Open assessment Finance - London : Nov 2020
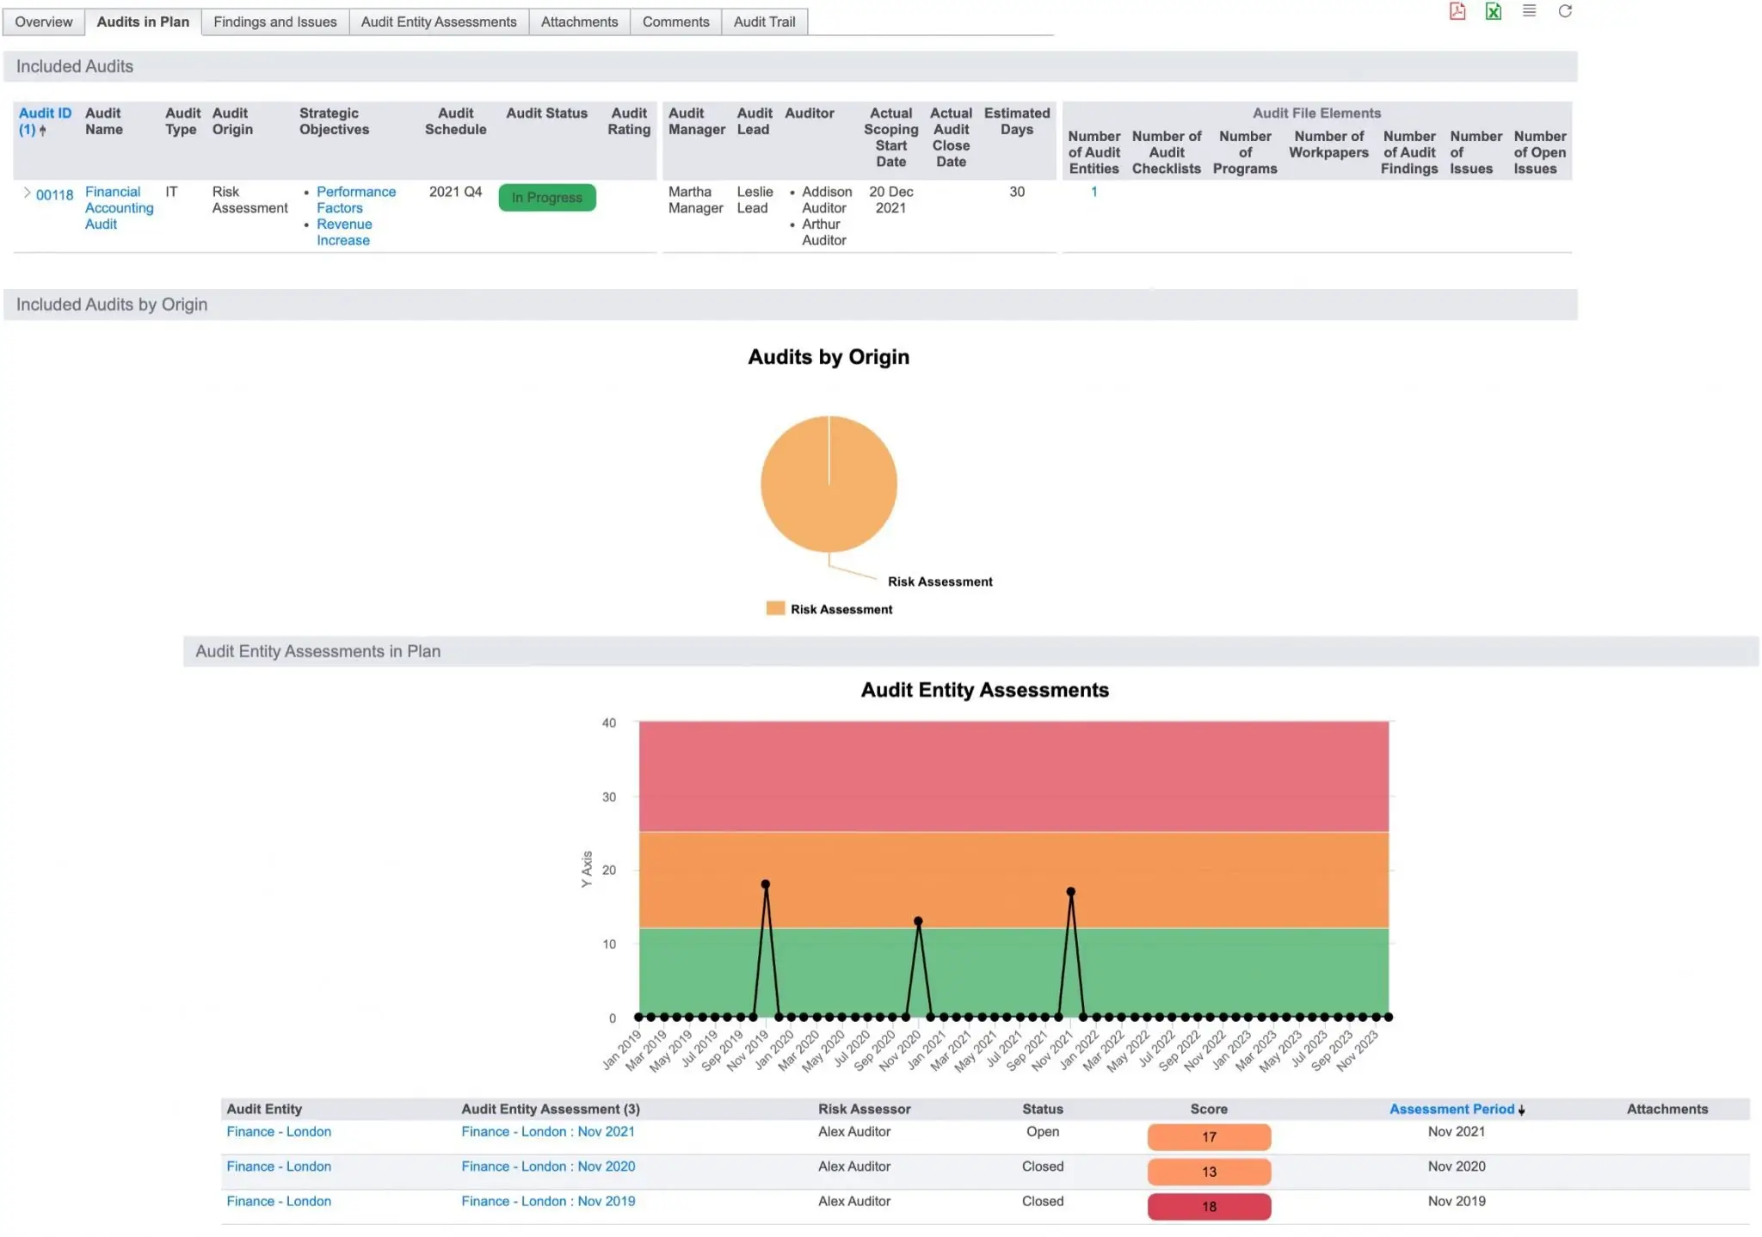The width and height of the screenshot is (1762, 1237). [x=548, y=1166]
